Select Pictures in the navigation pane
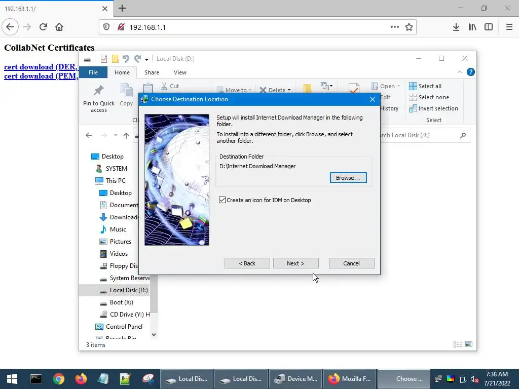 tap(121, 242)
